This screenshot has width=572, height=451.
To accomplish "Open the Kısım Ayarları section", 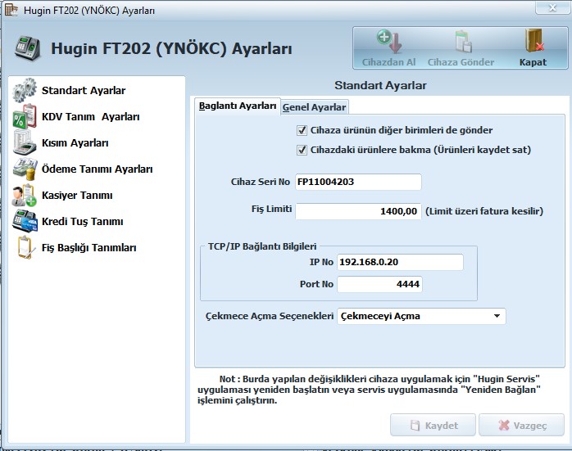I will [x=75, y=142].
